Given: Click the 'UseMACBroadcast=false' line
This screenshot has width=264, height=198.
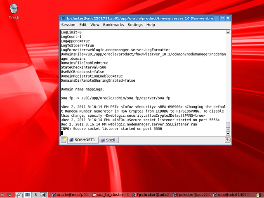Looking at the screenshot, I should (82, 72).
